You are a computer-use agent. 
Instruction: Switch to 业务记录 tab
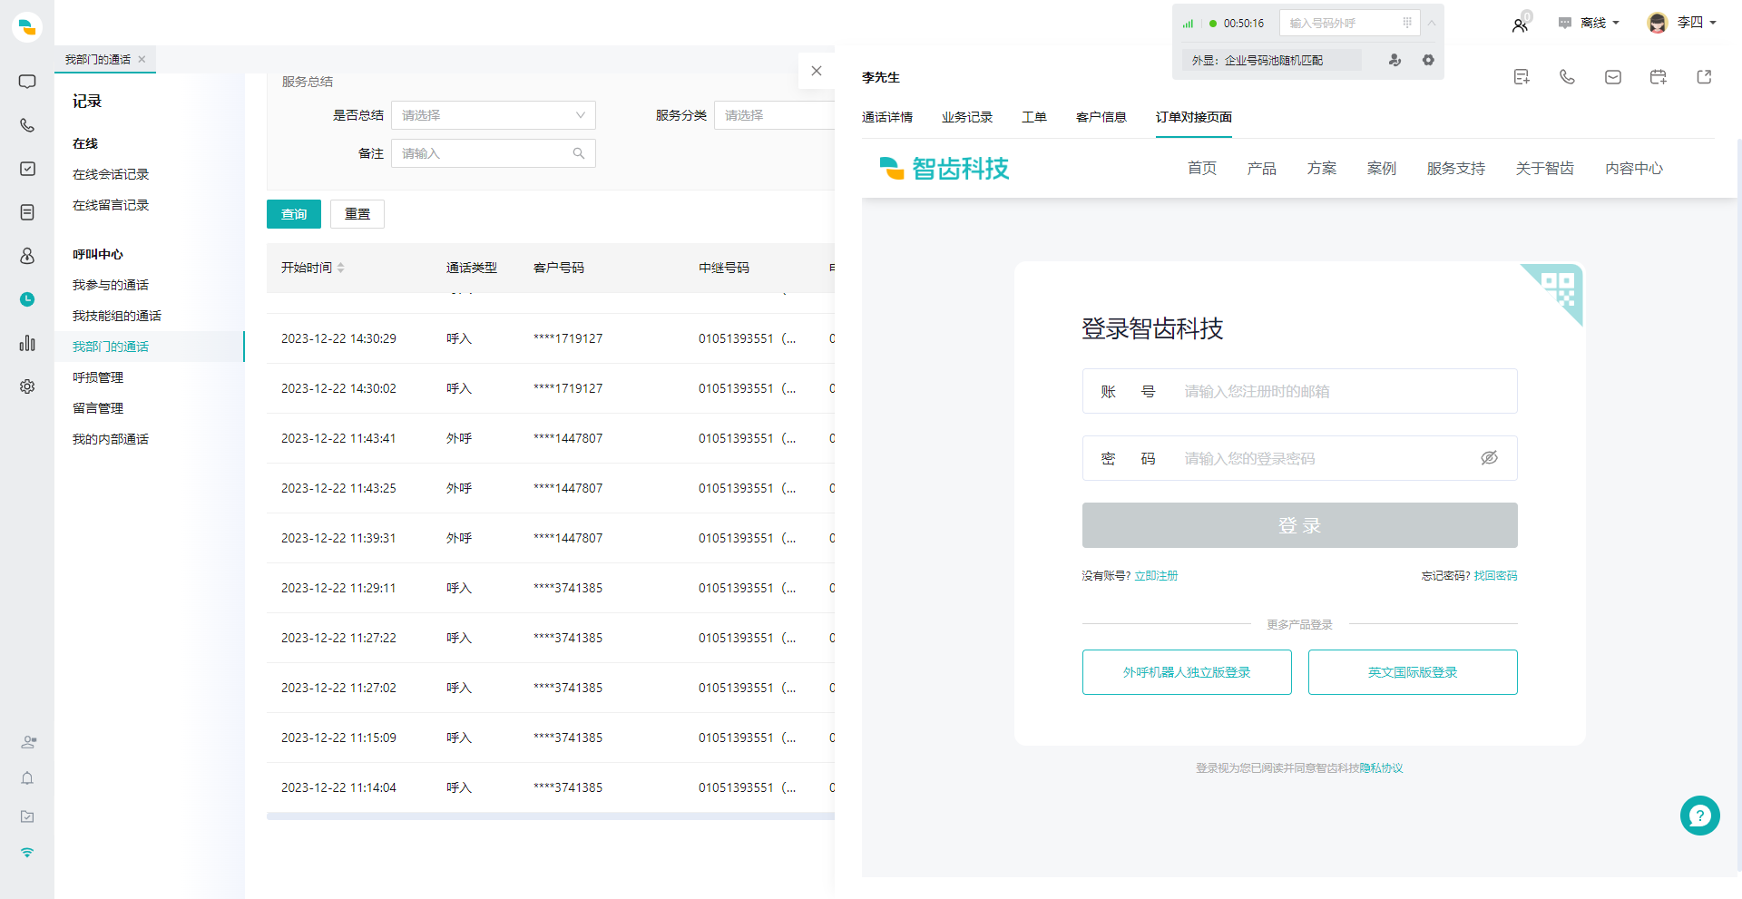[x=967, y=117]
